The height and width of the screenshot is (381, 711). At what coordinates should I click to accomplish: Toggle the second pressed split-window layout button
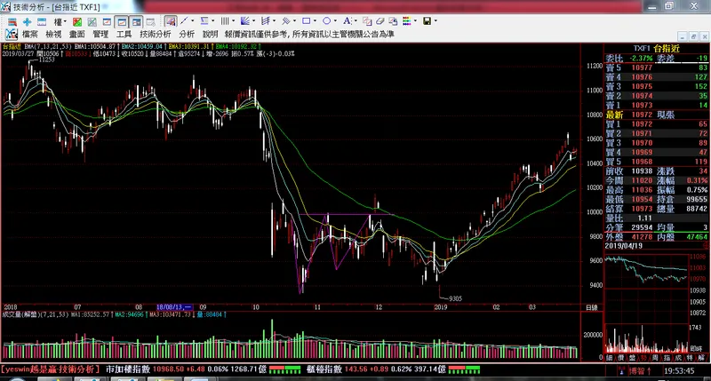136,21
